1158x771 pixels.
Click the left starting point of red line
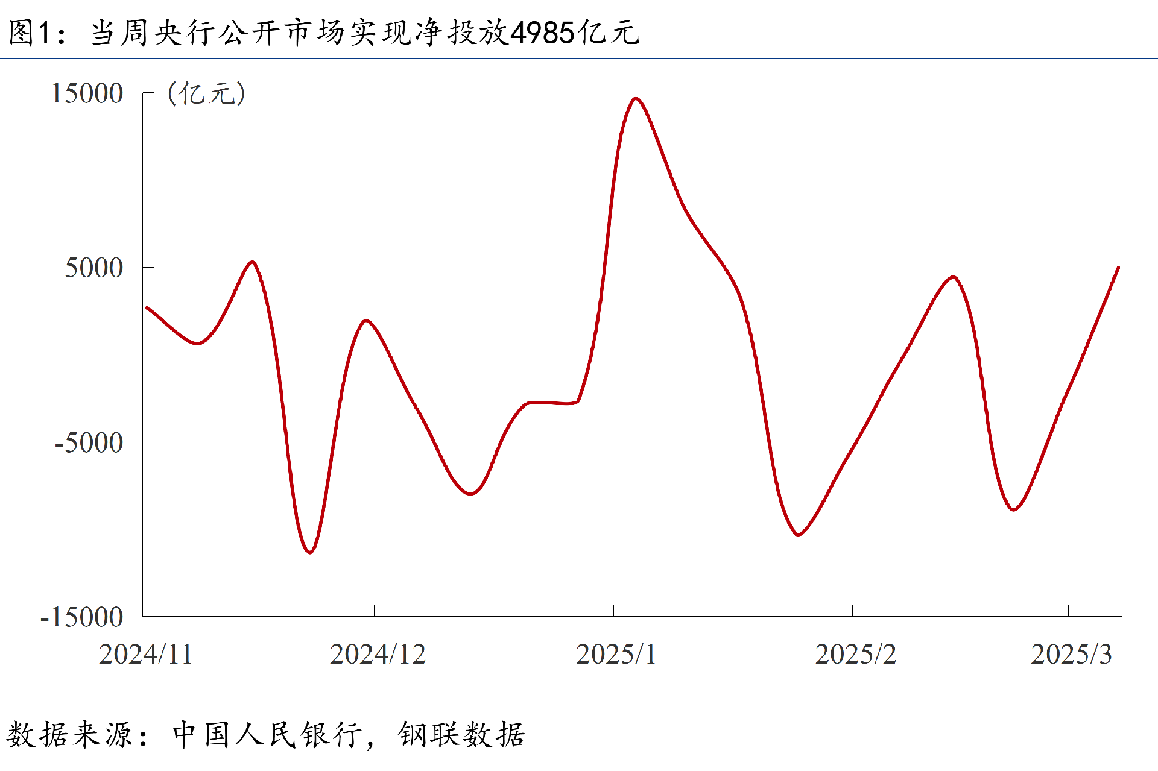click(147, 308)
